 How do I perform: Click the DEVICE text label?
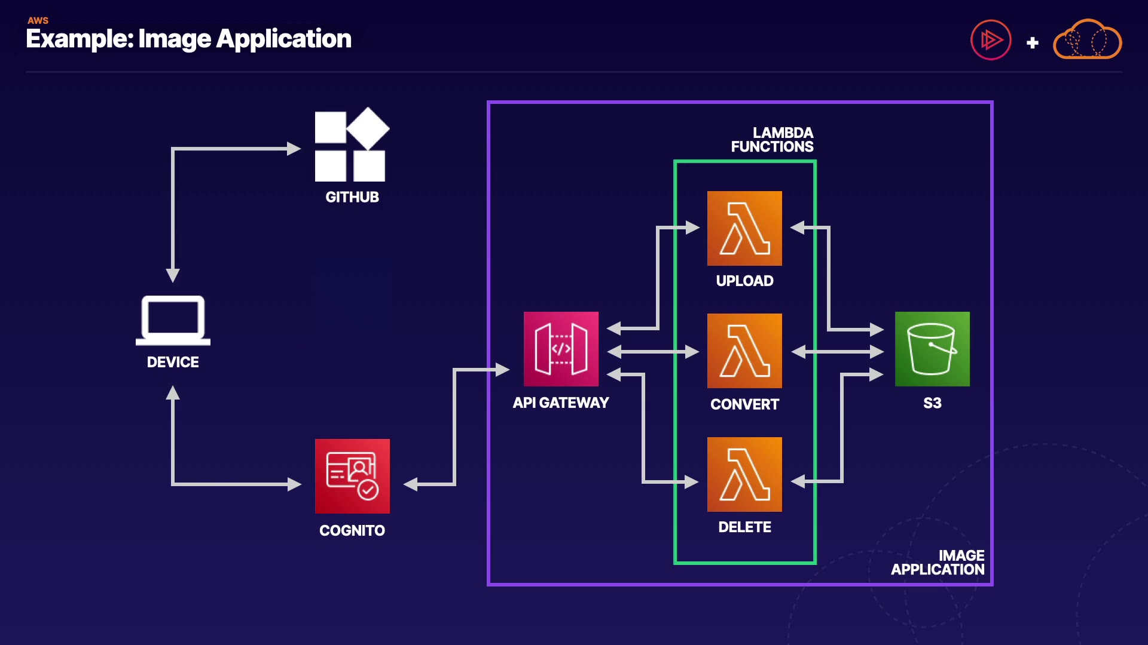pos(173,362)
